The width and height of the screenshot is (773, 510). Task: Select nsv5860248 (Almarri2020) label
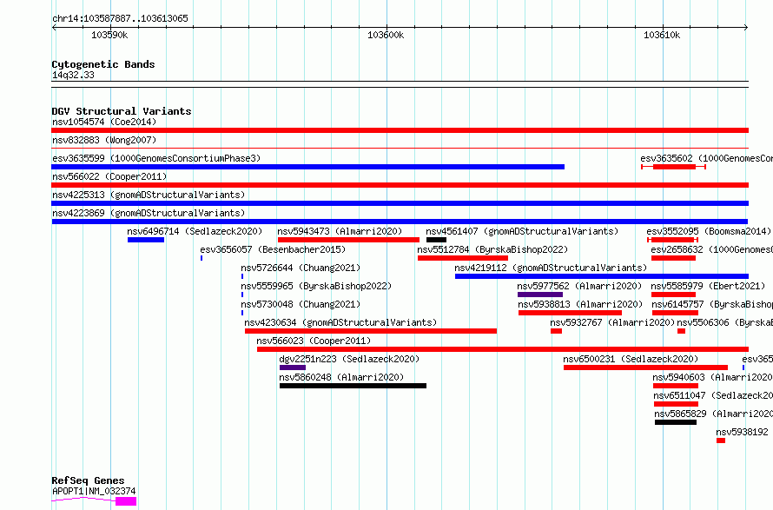pyautogui.click(x=341, y=377)
